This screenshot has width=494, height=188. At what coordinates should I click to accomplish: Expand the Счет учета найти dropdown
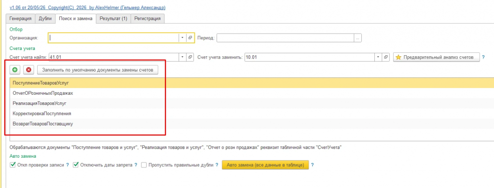183,57
